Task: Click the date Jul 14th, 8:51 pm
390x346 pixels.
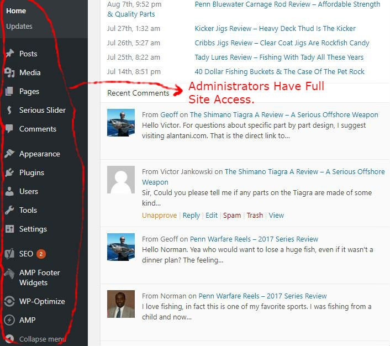Action: pos(134,72)
